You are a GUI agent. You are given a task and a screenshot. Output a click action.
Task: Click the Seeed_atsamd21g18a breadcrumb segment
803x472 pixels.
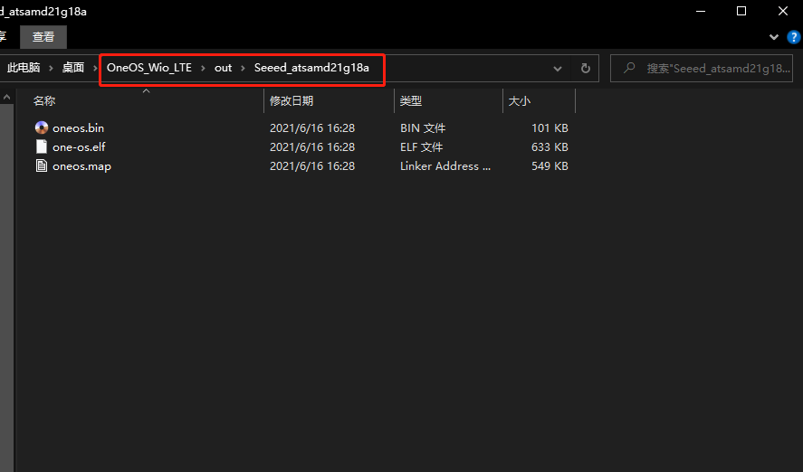(x=311, y=68)
